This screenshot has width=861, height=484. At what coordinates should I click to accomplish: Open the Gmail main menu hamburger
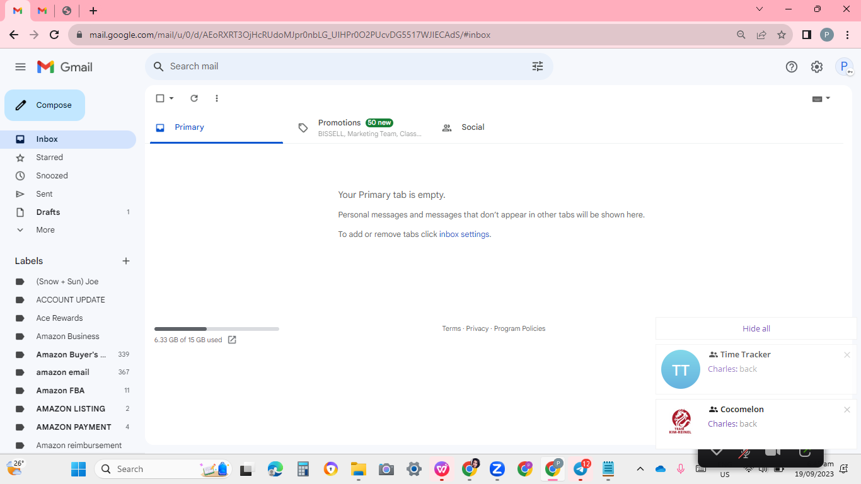point(20,67)
